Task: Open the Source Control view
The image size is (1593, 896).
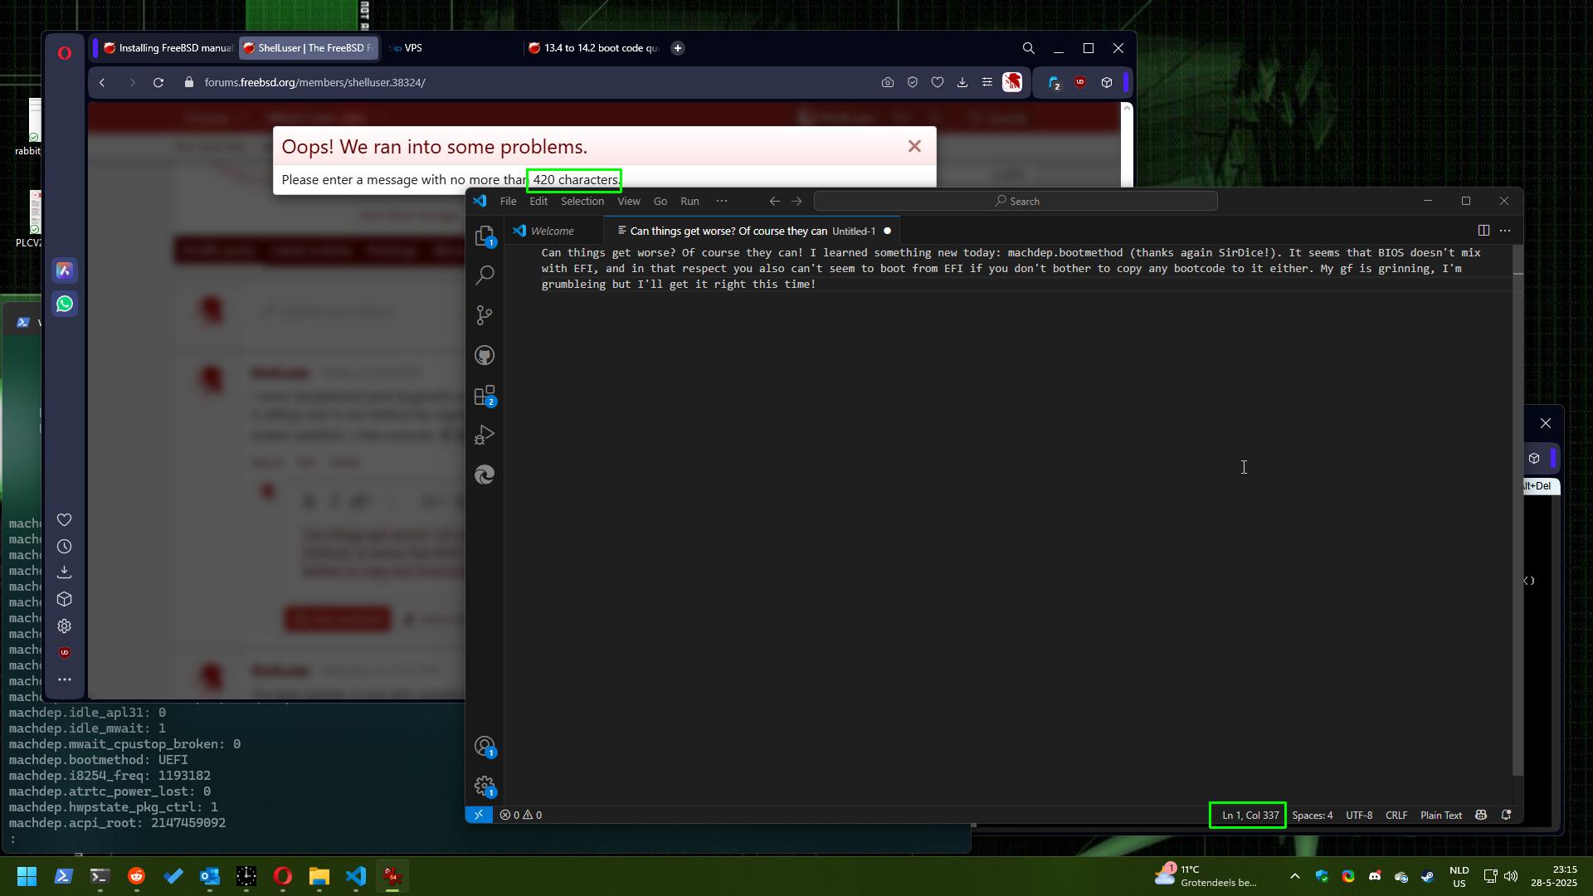Action: click(485, 315)
